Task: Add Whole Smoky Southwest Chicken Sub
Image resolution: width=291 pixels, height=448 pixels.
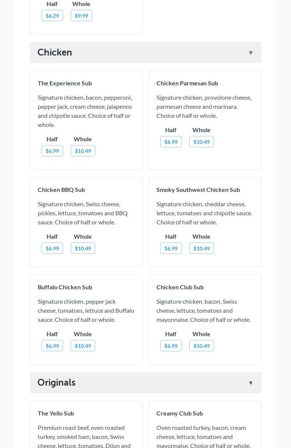Action: [201, 248]
